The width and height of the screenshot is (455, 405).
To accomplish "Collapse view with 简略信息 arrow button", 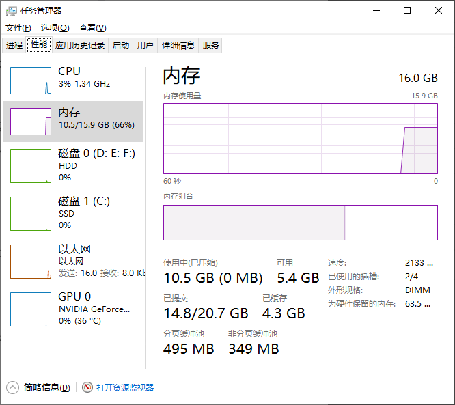I will click(12, 387).
